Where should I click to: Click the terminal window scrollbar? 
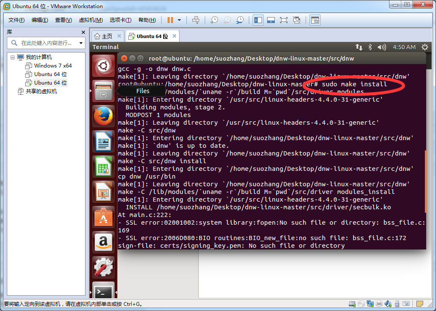[425, 182]
